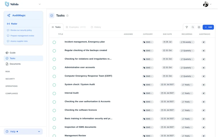Open the History tab
The image size is (220, 137).
pos(96,27)
